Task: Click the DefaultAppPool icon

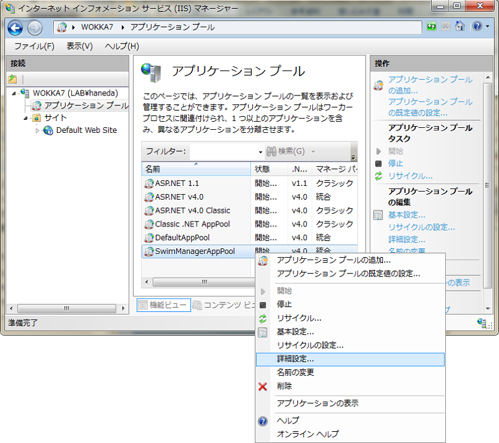Action: coord(149,238)
